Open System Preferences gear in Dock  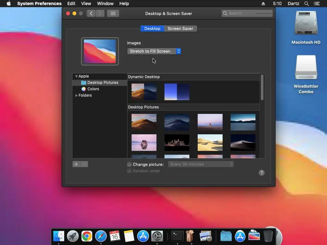[157, 236]
